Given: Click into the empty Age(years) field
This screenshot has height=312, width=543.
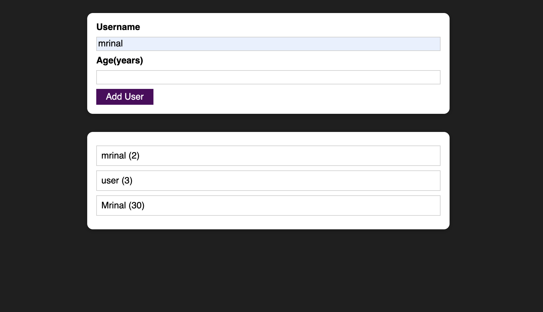Looking at the screenshot, I should coord(268,77).
